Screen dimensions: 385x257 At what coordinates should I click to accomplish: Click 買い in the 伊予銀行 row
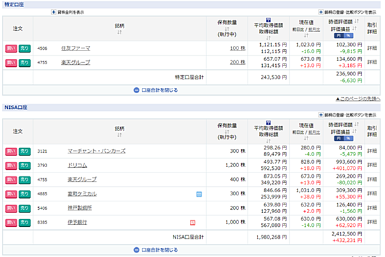11,222
